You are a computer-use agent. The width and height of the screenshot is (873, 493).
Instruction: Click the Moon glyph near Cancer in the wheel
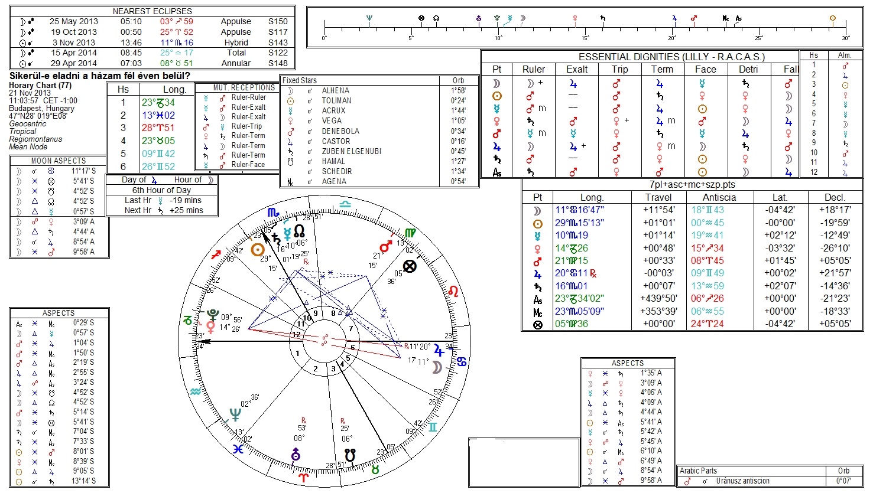point(436,367)
